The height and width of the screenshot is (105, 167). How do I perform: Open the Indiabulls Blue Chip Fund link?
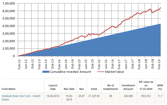pos(21,98)
